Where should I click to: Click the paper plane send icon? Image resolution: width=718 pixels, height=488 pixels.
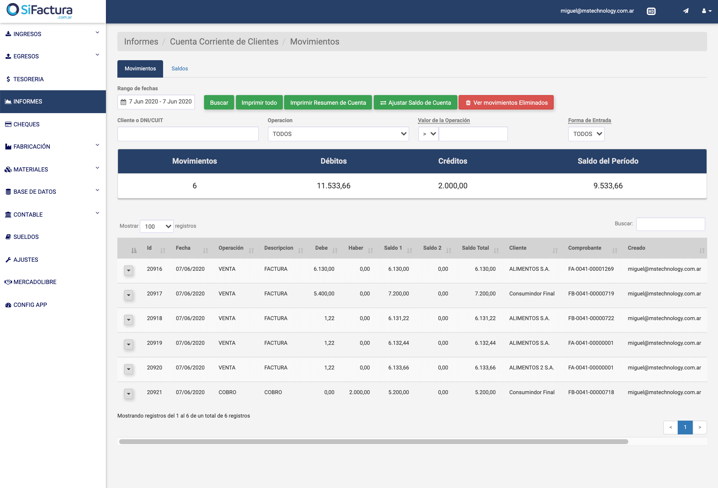[x=686, y=11]
